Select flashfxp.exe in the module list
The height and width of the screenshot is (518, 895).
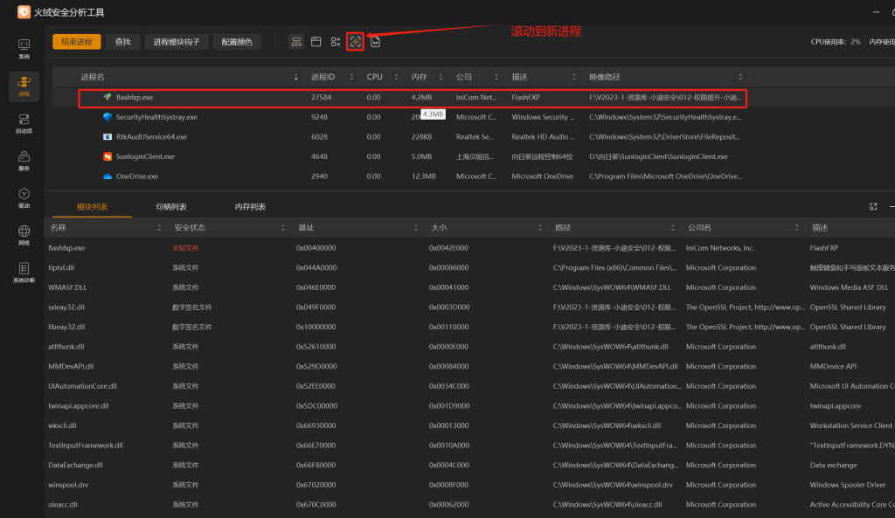pos(469,248)
